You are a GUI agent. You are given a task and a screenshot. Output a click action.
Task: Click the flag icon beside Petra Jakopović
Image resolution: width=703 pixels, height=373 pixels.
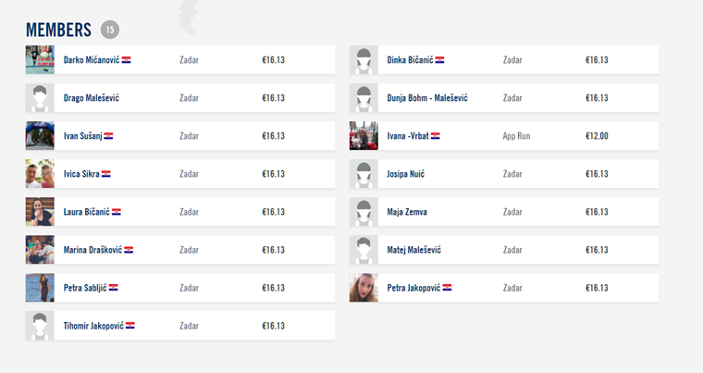(x=447, y=288)
